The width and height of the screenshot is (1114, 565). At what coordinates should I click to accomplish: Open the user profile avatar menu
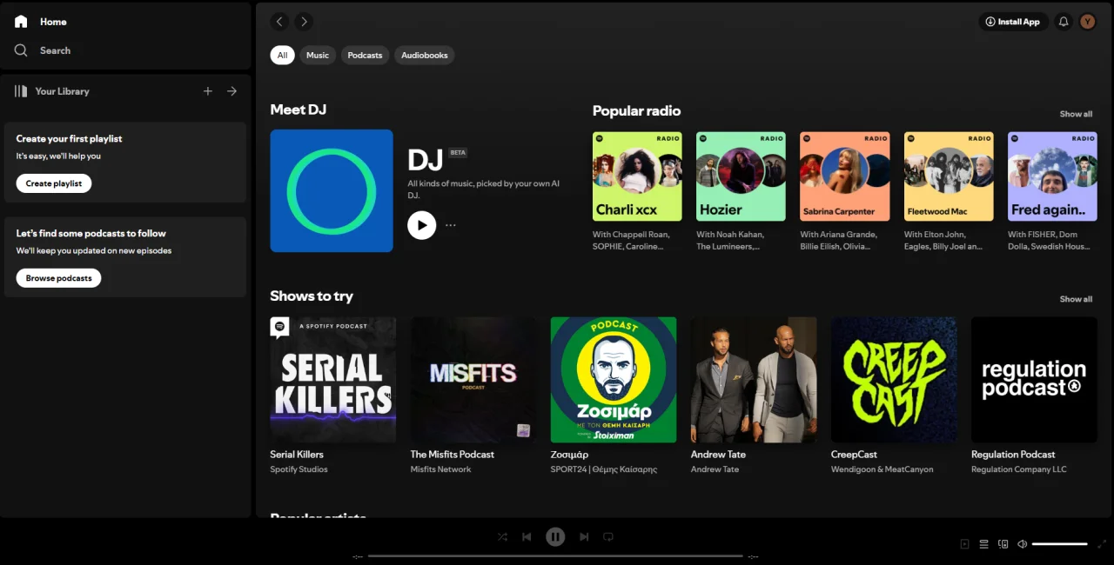click(1088, 22)
